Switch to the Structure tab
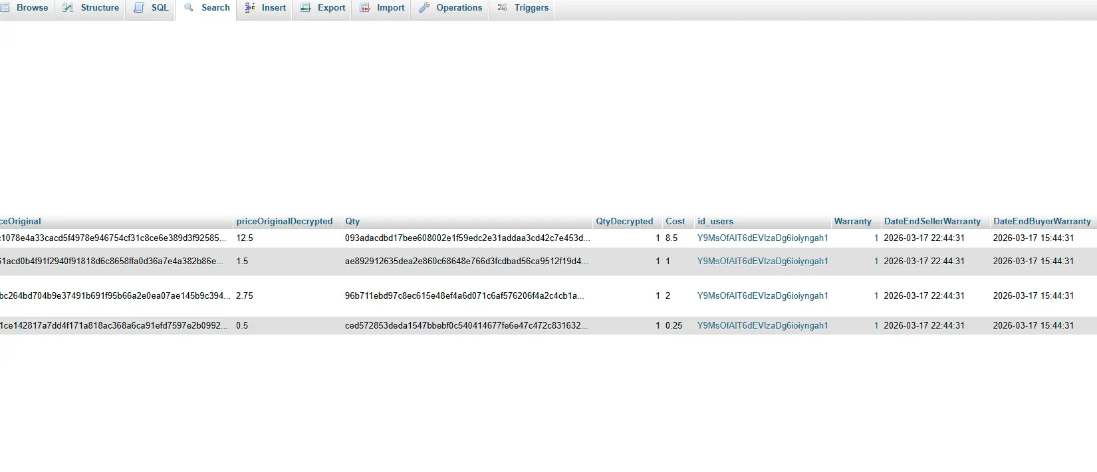This screenshot has height=472, width=1097. pyautogui.click(x=99, y=8)
